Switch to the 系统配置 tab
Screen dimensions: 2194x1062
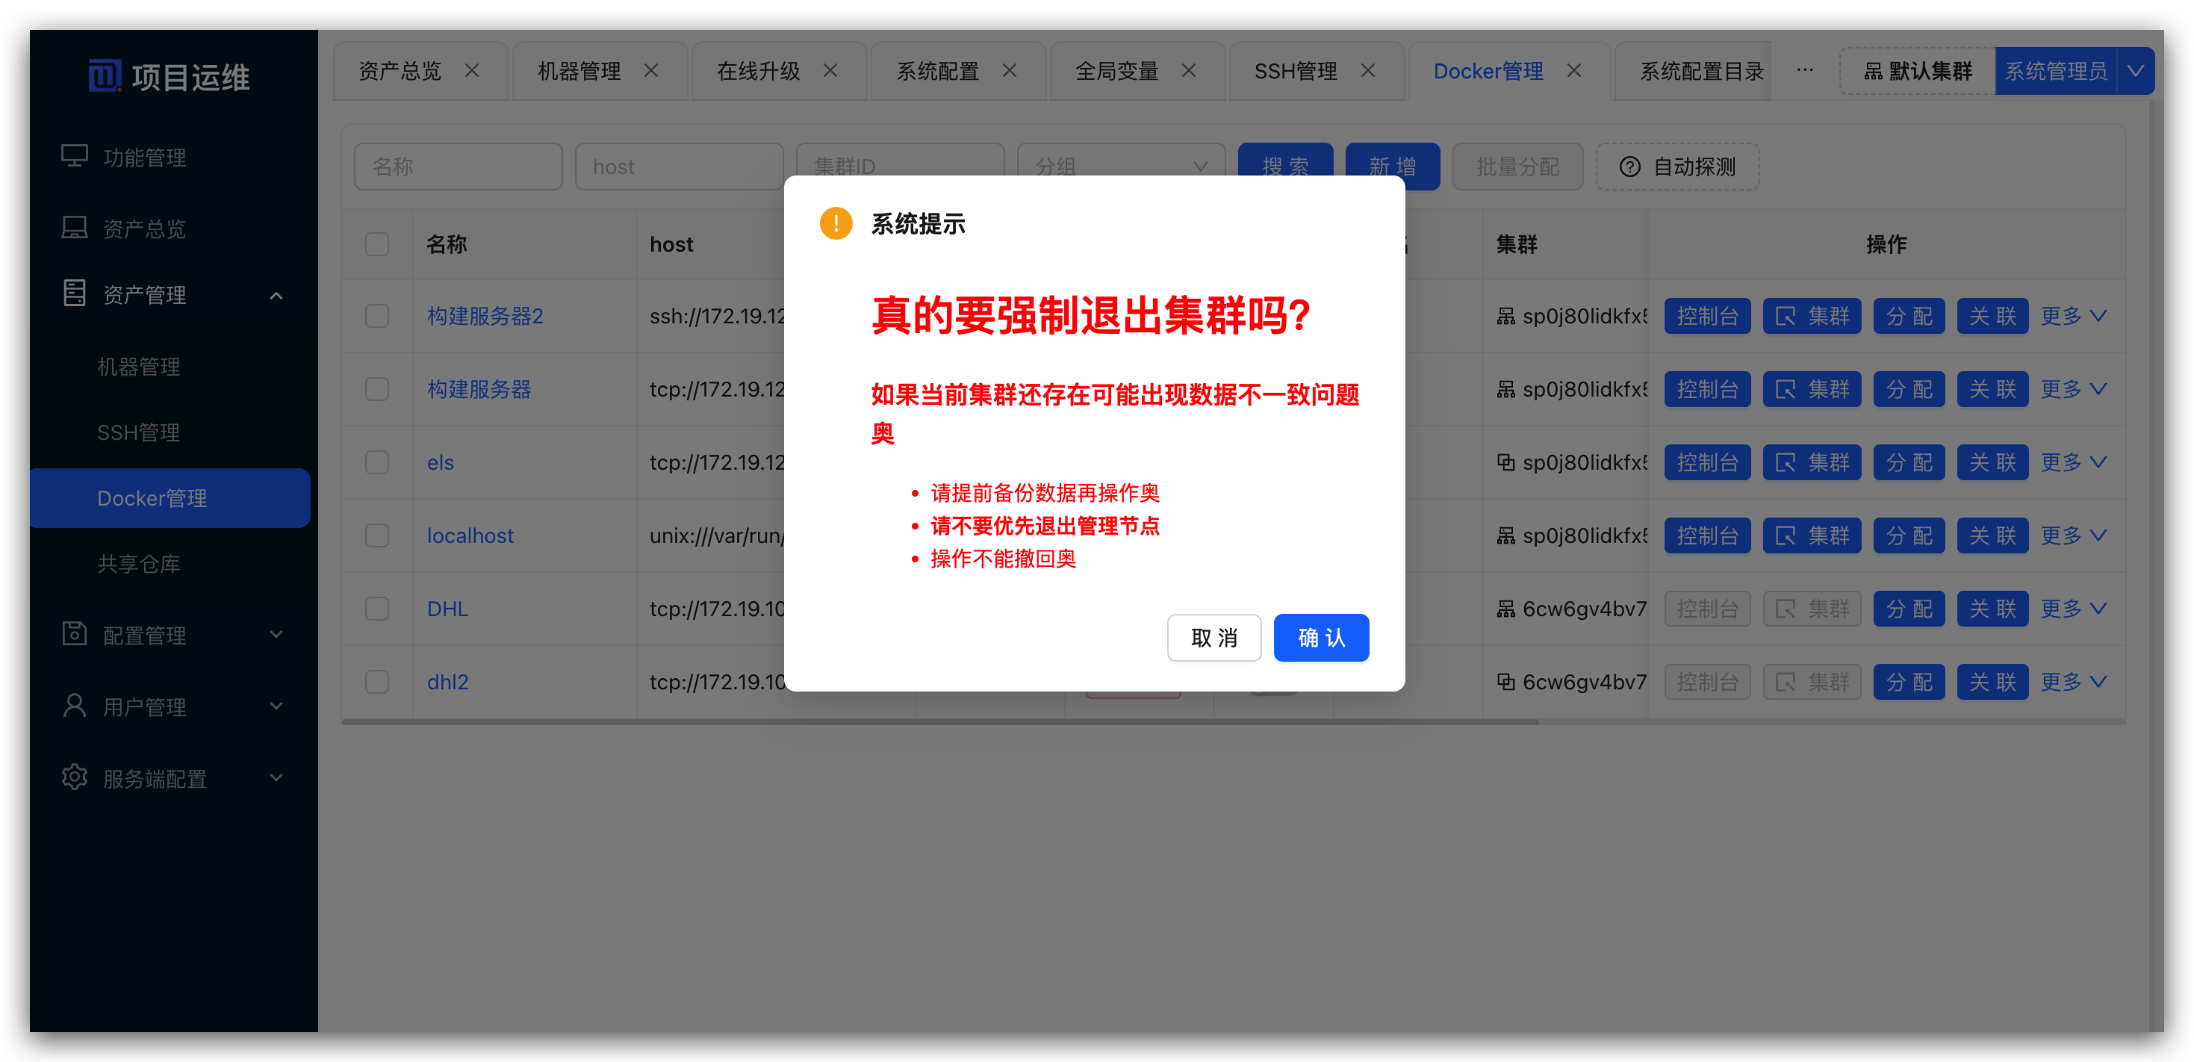[x=937, y=71]
